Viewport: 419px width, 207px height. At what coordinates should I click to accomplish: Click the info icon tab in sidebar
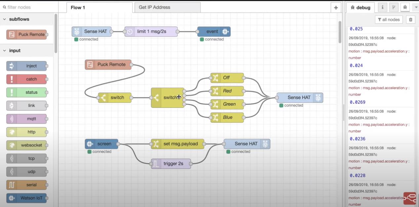tap(382, 7)
